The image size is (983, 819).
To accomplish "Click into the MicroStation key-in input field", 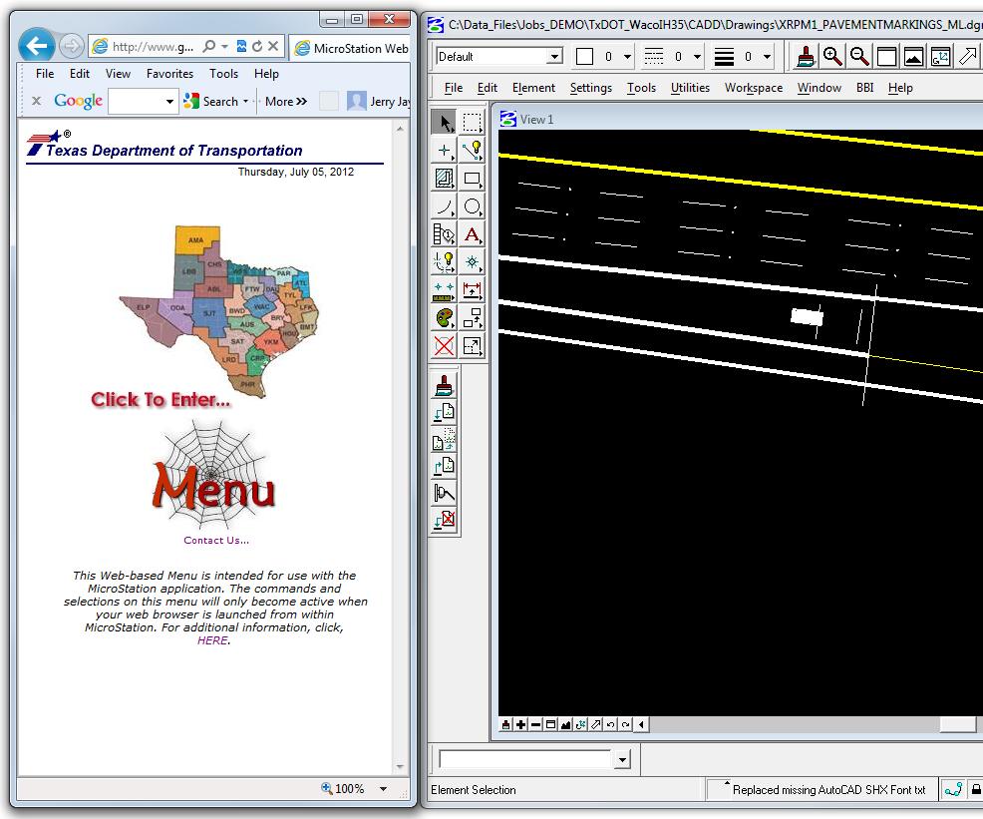I will [525, 760].
